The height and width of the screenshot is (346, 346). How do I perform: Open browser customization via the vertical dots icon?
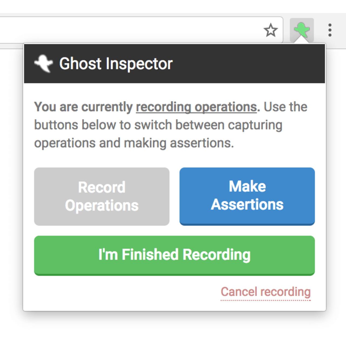(x=330, y=30)
